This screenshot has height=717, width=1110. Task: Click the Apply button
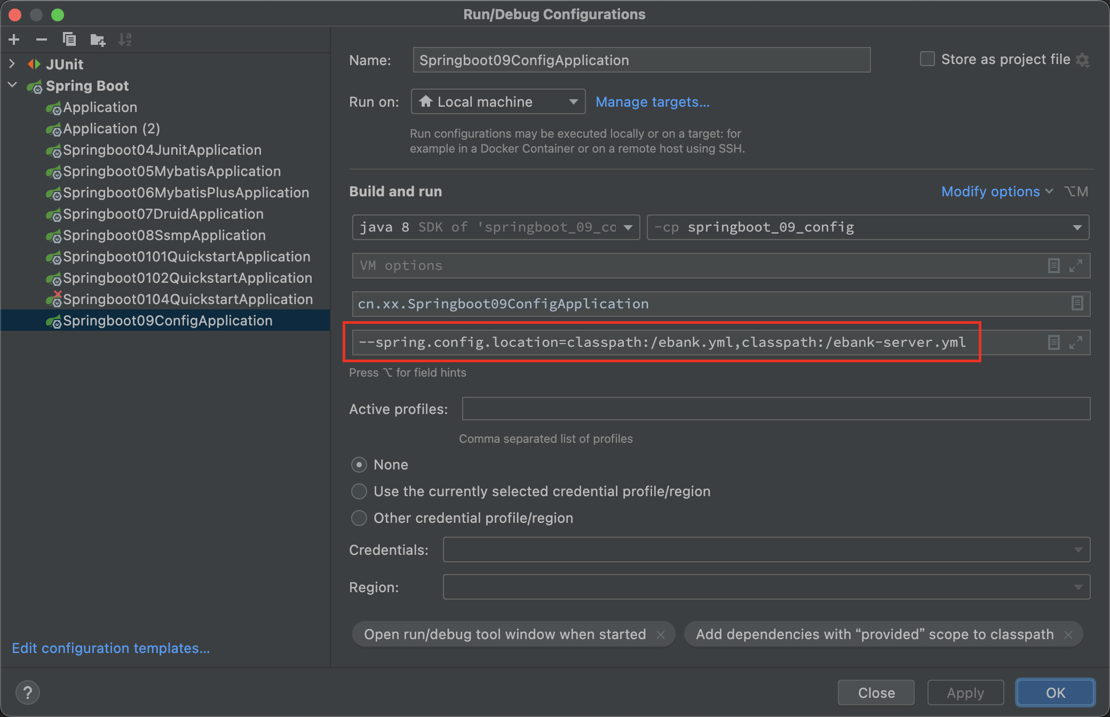coord(965,692)
